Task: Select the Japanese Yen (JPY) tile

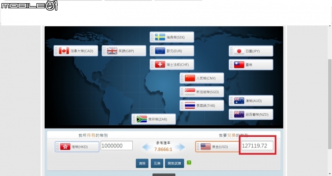Action: [251, 51]
